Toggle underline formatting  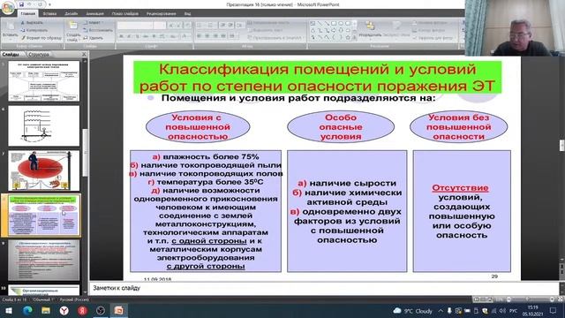[x=137, y=36]
